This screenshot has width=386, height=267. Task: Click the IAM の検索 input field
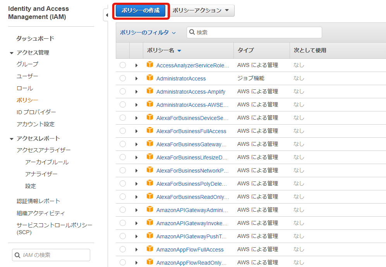pos(51,255)
